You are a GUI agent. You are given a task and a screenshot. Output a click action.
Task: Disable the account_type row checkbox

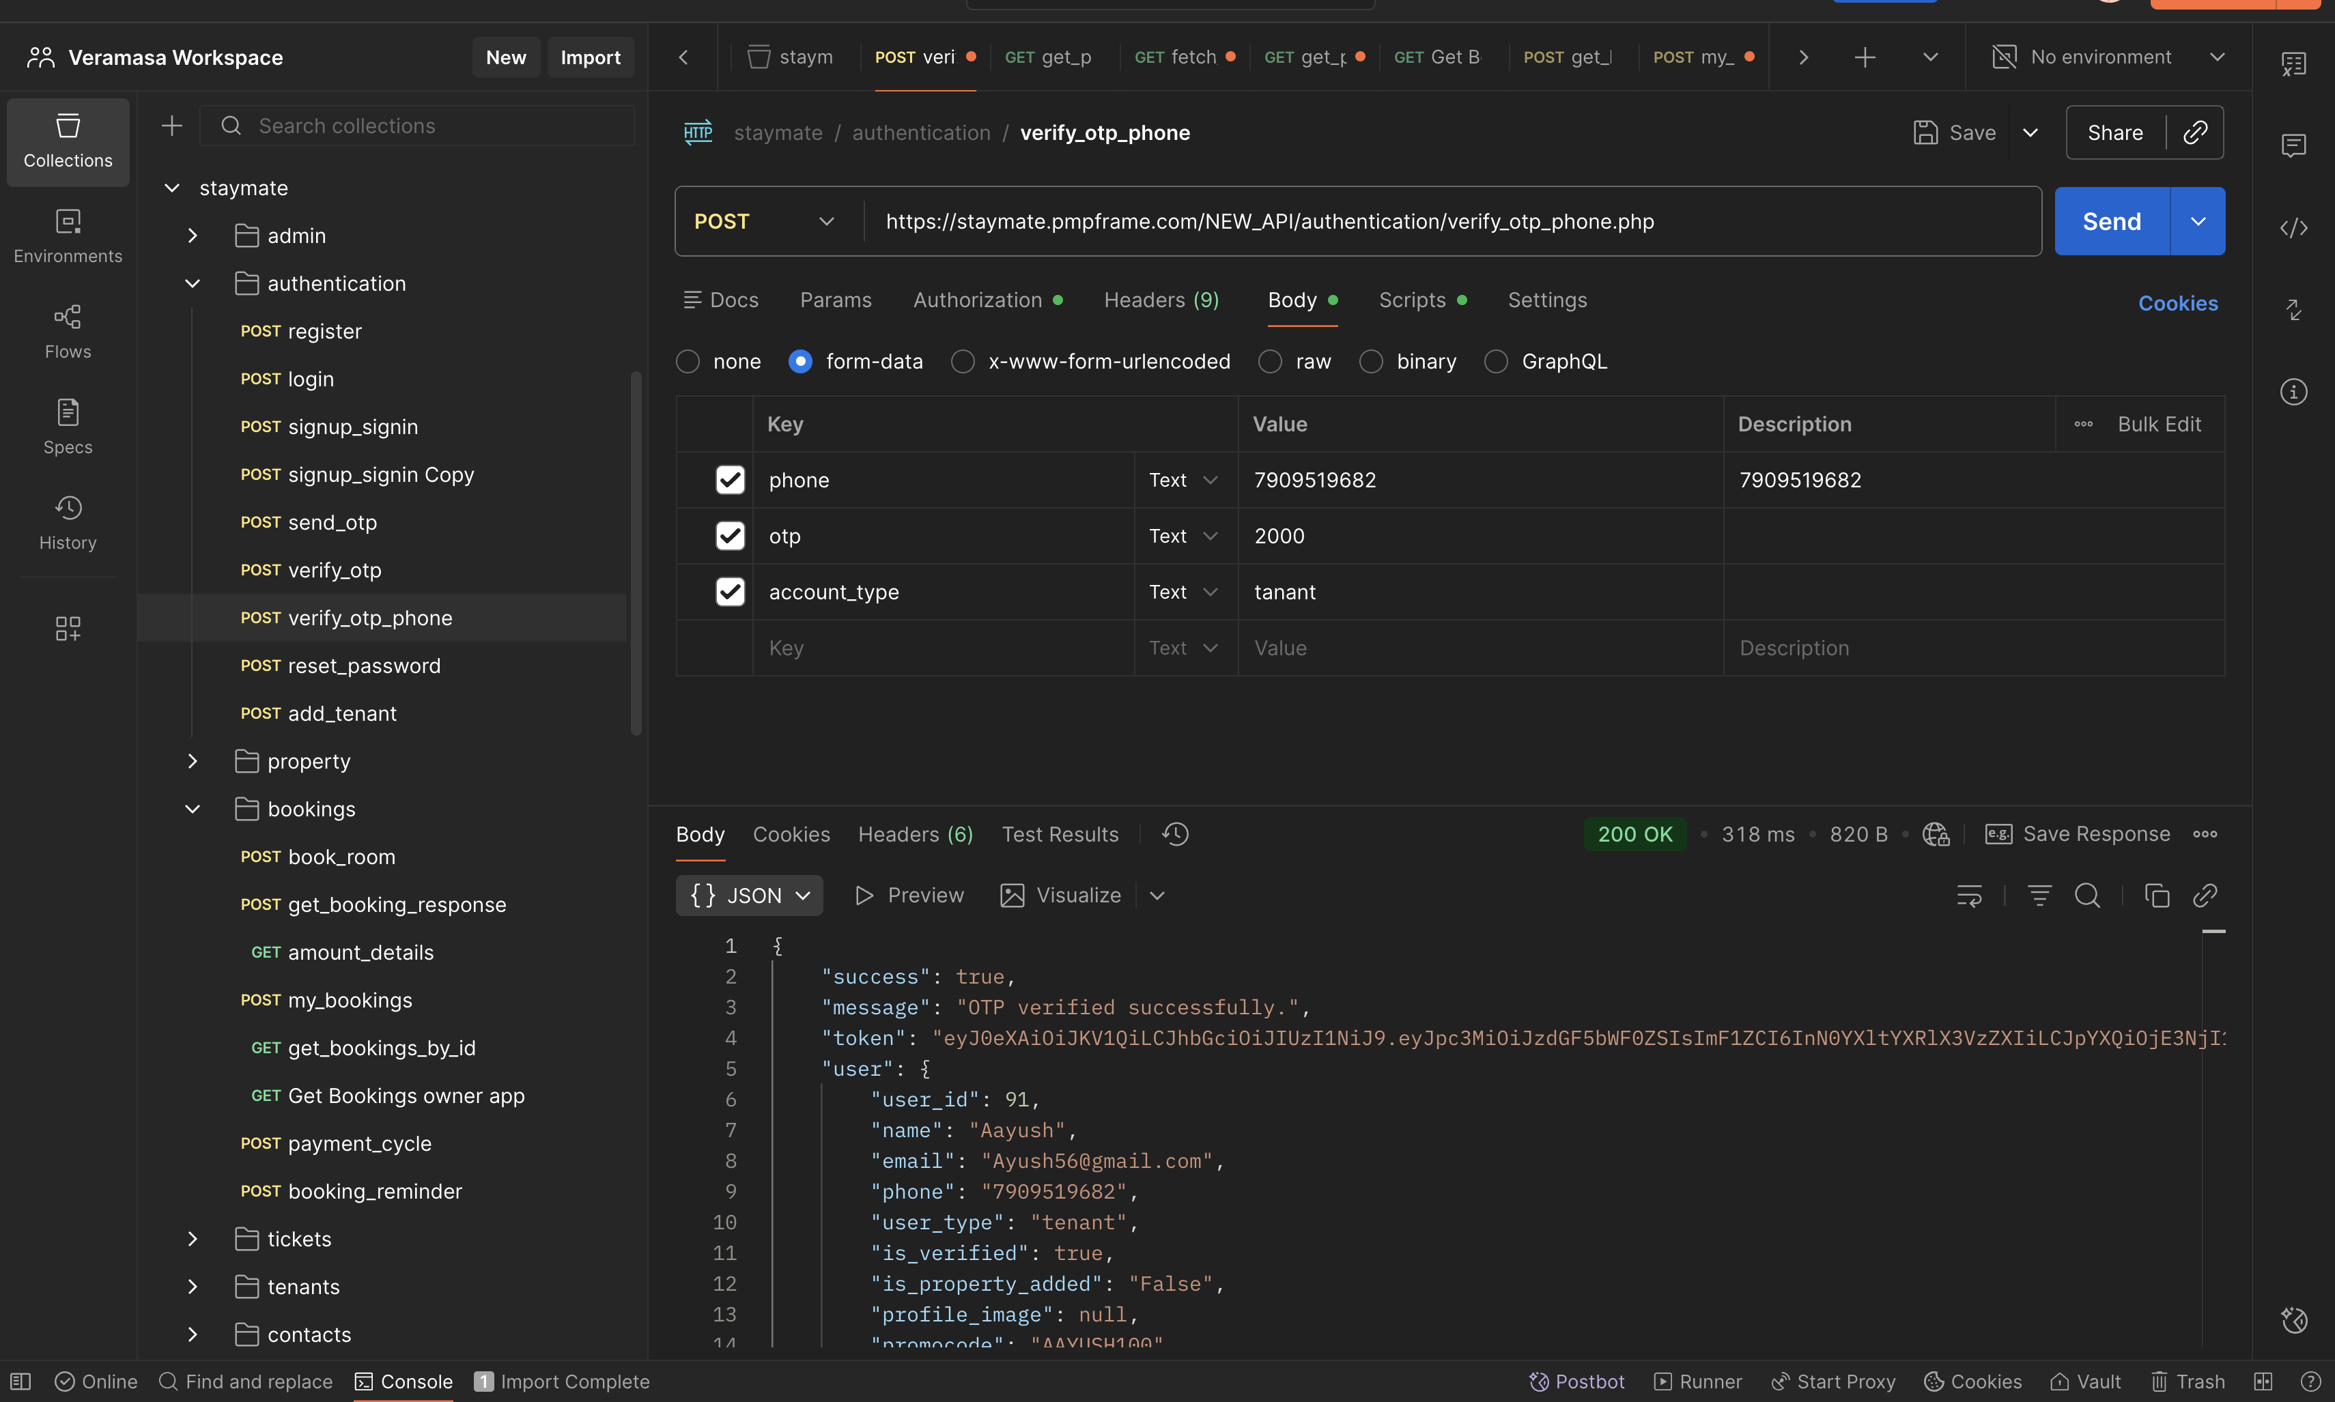tap(729, 591)
